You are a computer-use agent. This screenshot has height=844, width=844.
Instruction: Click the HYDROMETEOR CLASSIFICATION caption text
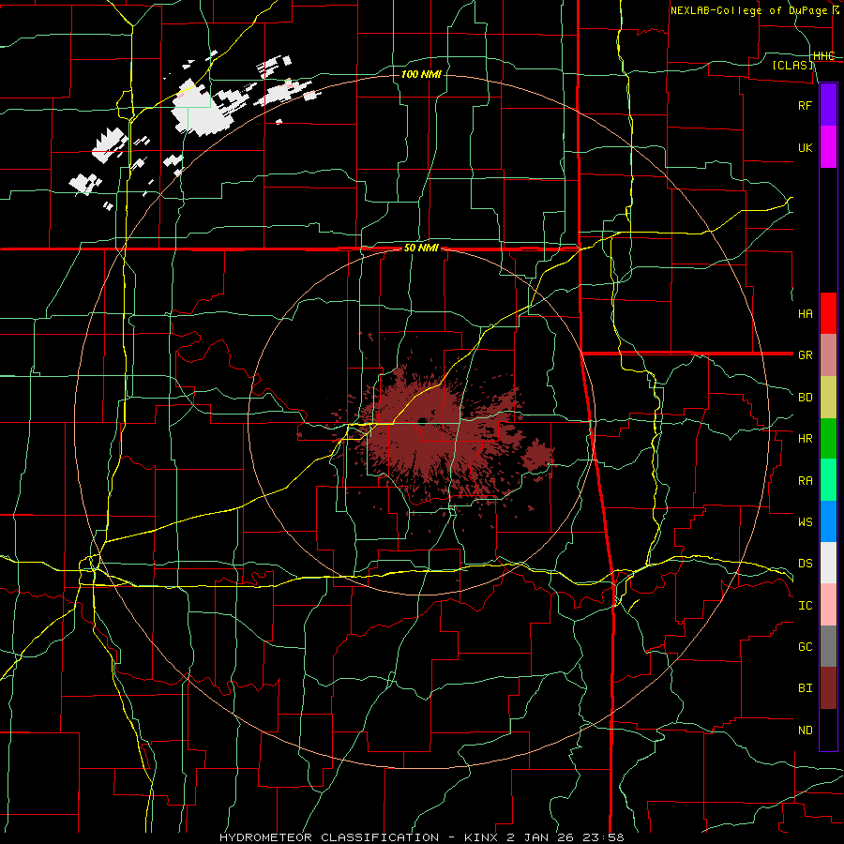[x=329, y=837]
